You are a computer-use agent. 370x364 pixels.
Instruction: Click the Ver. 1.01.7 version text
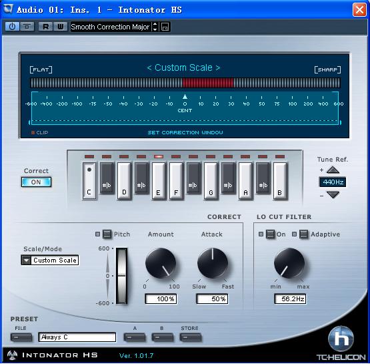137,355
